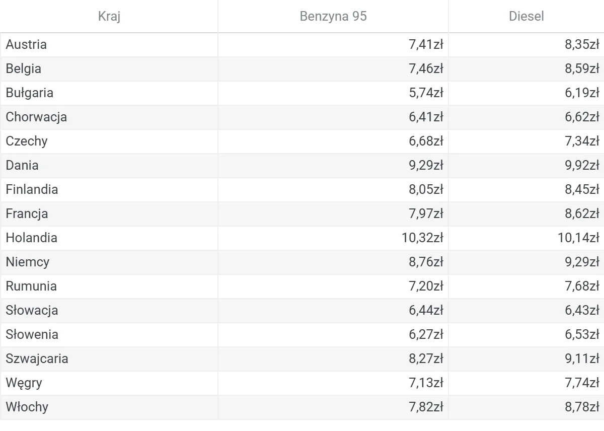
Task: Sort by the Kraj column header
Action: point(109,16)
